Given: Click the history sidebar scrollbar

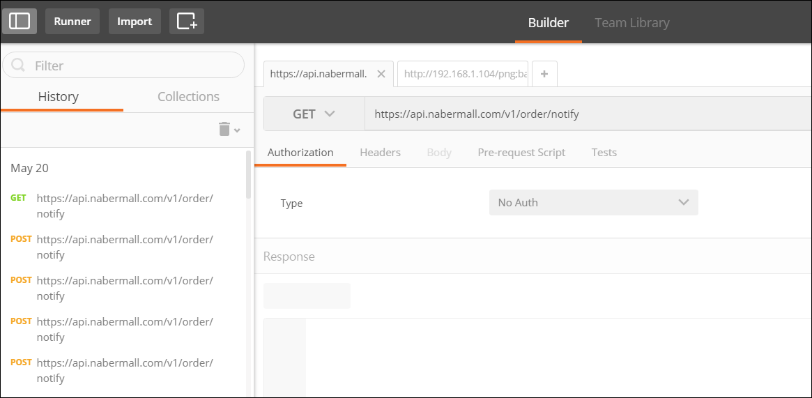Looking at the screenshot, I should pos(249,175).
